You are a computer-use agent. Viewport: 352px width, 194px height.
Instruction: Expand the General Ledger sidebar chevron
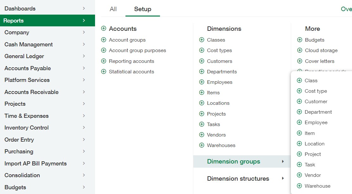[84, 56]
